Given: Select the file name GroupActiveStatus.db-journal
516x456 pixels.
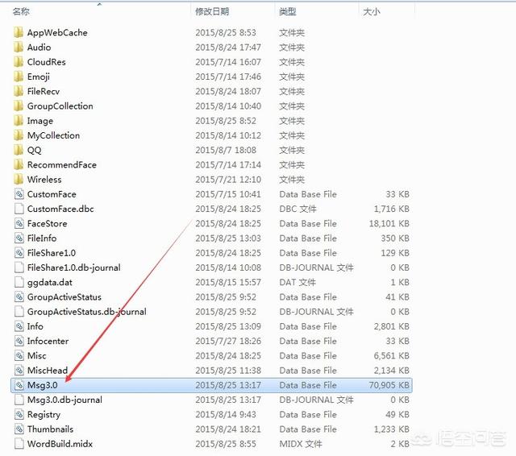Looking at the screenshot, I should [x=87, y=312].
